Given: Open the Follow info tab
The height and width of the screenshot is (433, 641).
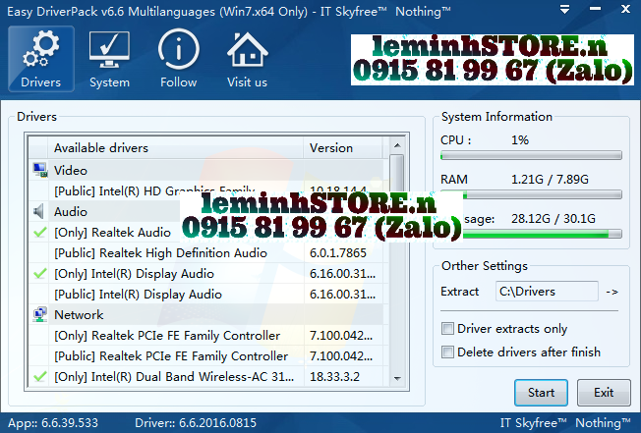Looking at the screenshot, I should click(x=179, y=59).
